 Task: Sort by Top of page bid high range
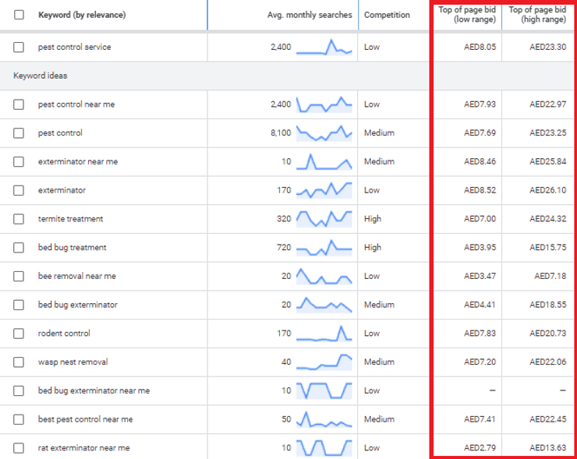pos(537,15)
